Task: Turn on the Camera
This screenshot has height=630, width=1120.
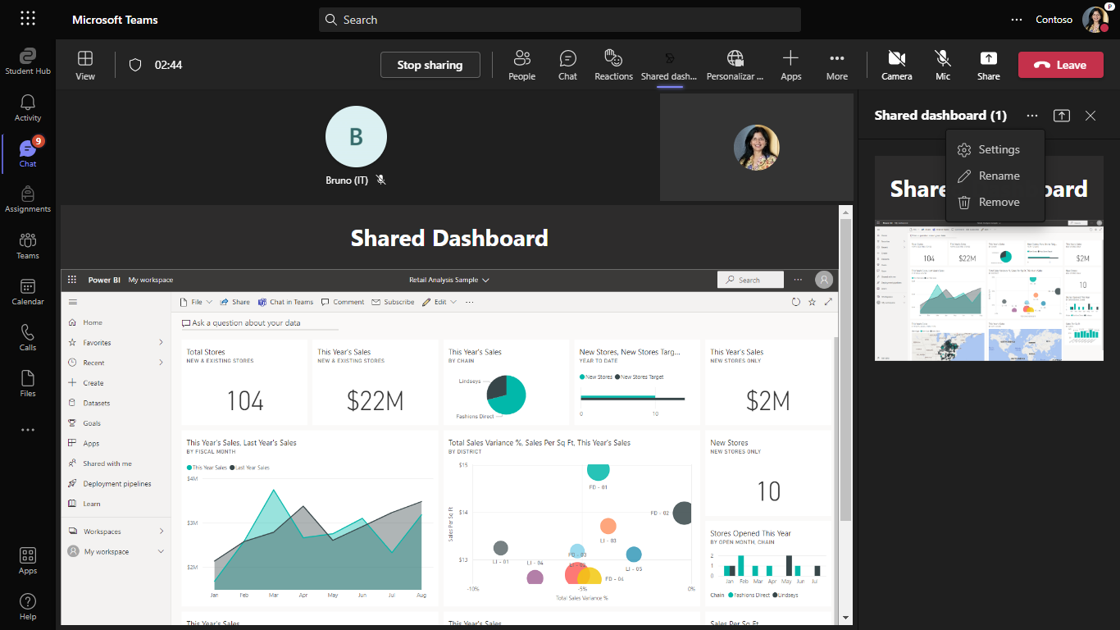Action: pos(897,65)
